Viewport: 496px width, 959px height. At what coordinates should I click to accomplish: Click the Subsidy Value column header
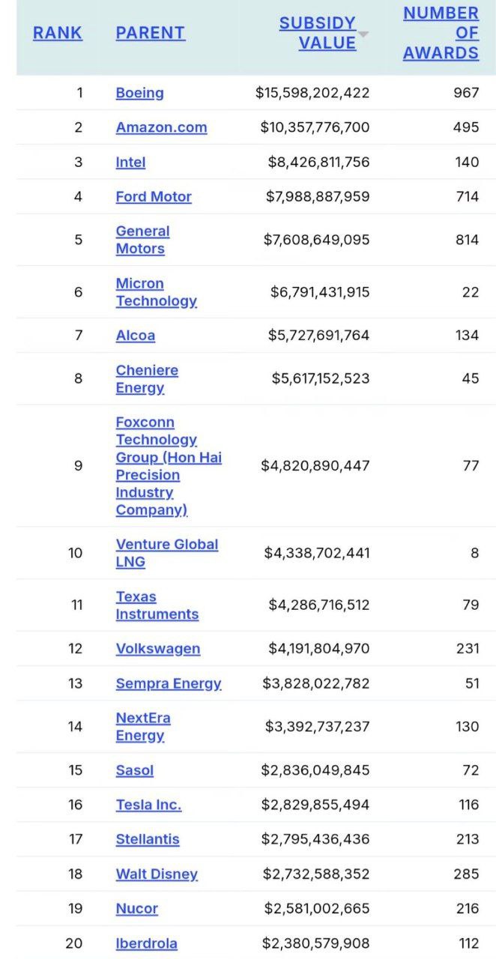(318, 33)
